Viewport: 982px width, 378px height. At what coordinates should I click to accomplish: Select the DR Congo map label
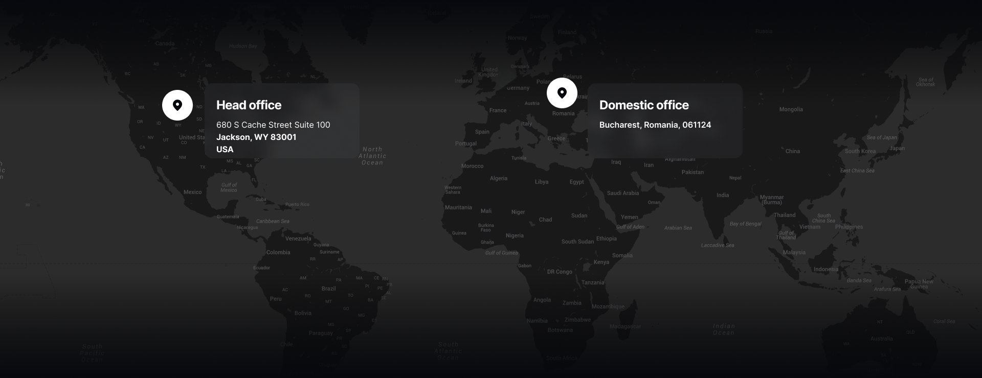559,272
